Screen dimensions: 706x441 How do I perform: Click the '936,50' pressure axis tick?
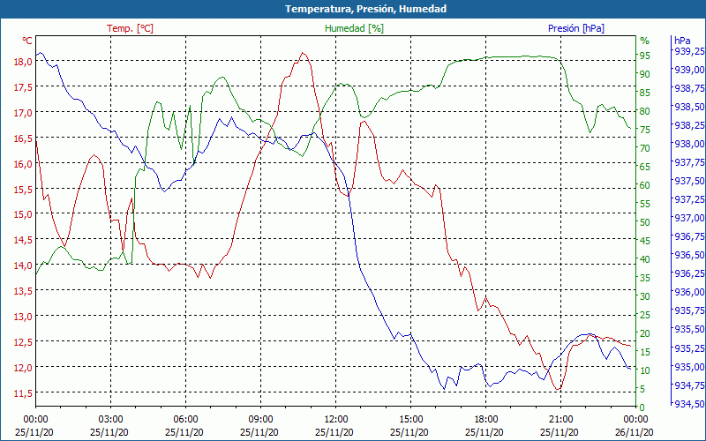[690, 255]
